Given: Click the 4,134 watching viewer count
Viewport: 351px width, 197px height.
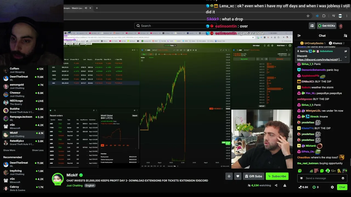Looking at the screenshot, I should [x=259, y=185].
